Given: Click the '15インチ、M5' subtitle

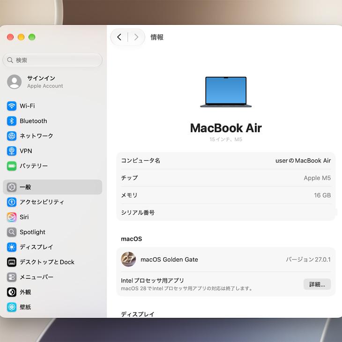Looking at the screenshot, I should 226,139.
